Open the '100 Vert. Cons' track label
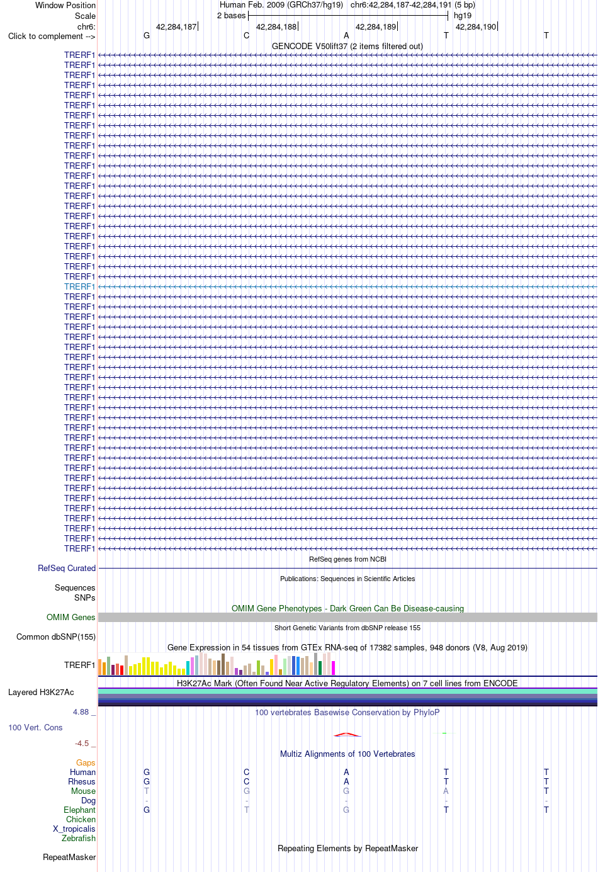The width and height of the screenshot is (598, 872). click(35, 727)
